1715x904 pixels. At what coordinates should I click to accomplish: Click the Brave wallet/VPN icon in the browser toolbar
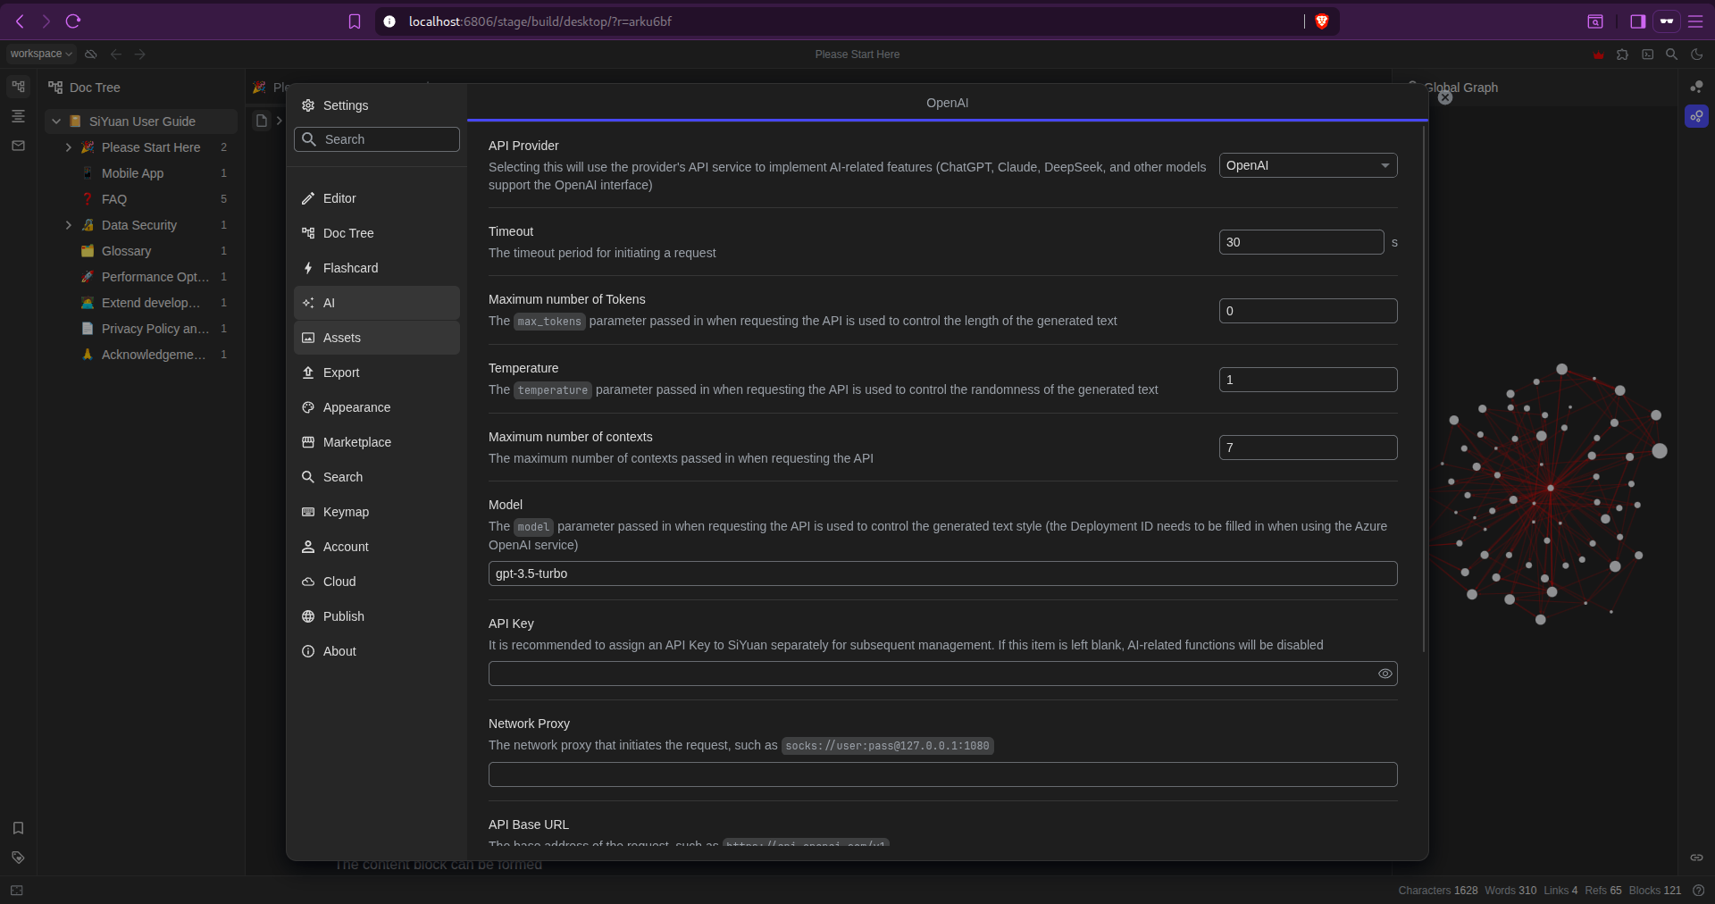tap(1667, 21)
